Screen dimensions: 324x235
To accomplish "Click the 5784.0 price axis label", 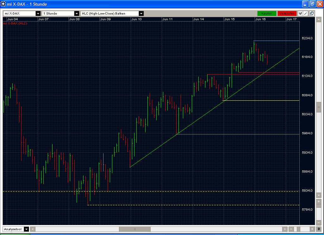I will tap(307, 210).
